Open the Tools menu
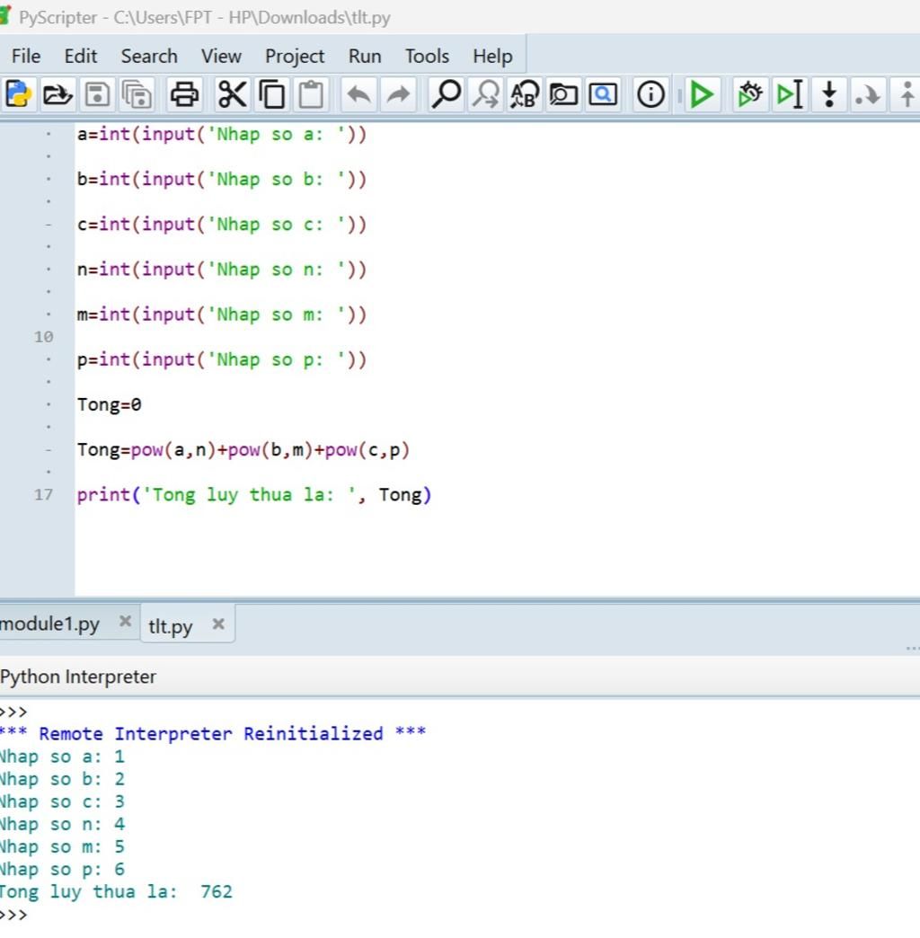This screenshot has width=920, height=938. tap(427, 56)
